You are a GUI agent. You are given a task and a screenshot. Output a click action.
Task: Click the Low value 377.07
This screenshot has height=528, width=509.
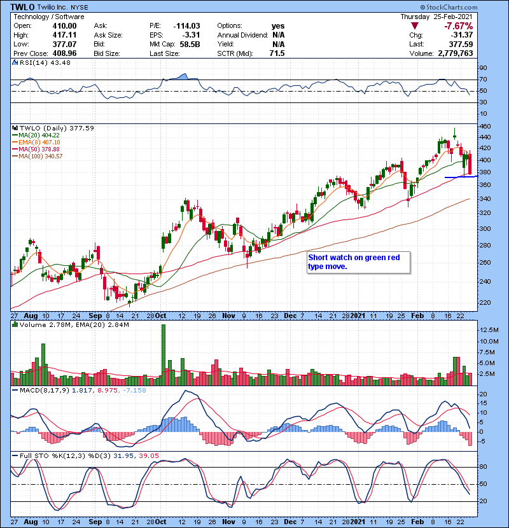coord(64,44)
